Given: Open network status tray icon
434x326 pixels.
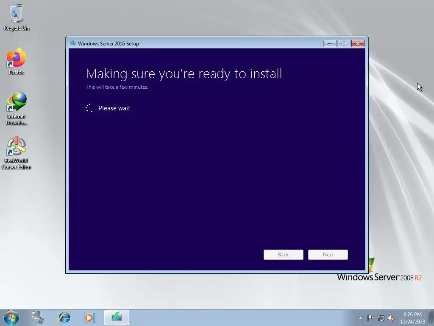Looking at the screenshot, I should point(381,318).
